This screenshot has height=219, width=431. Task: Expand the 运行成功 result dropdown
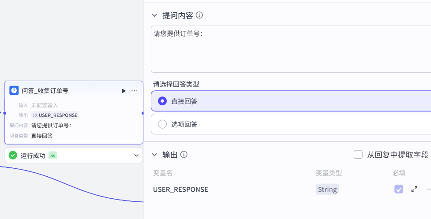[136, 156]
